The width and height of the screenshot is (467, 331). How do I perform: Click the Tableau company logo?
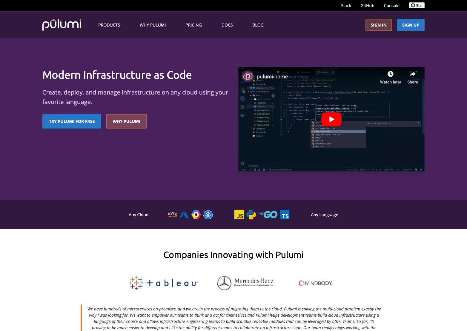tap(163, 283)
